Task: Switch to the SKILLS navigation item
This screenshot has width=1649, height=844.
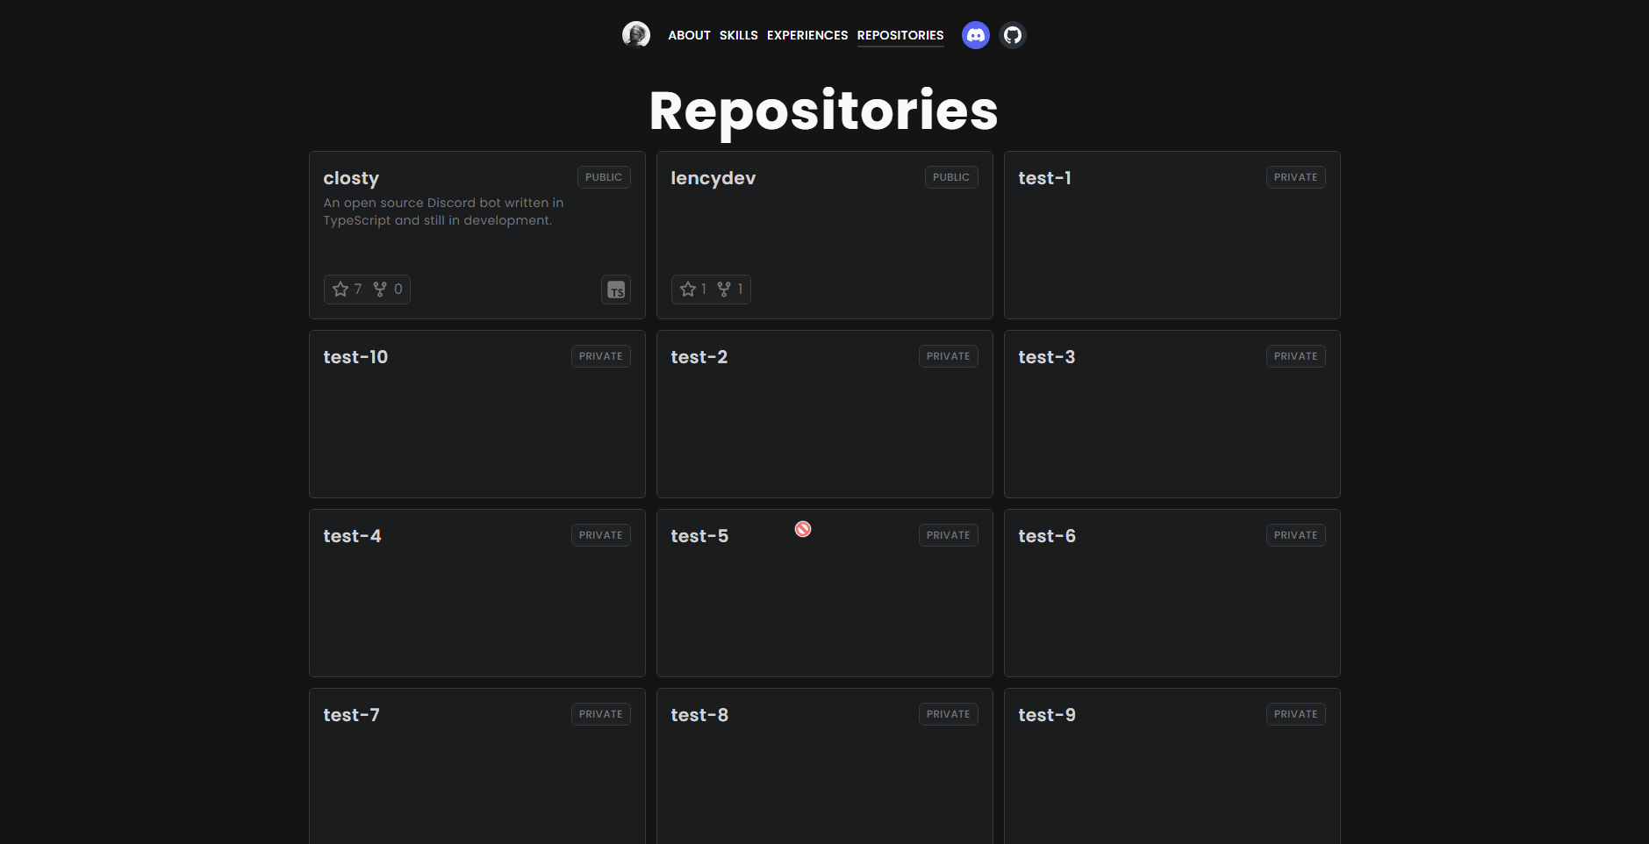Action: click(x=738, y=35)
